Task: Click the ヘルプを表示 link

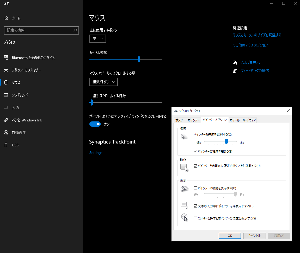Action: click(x=250, y=63)
